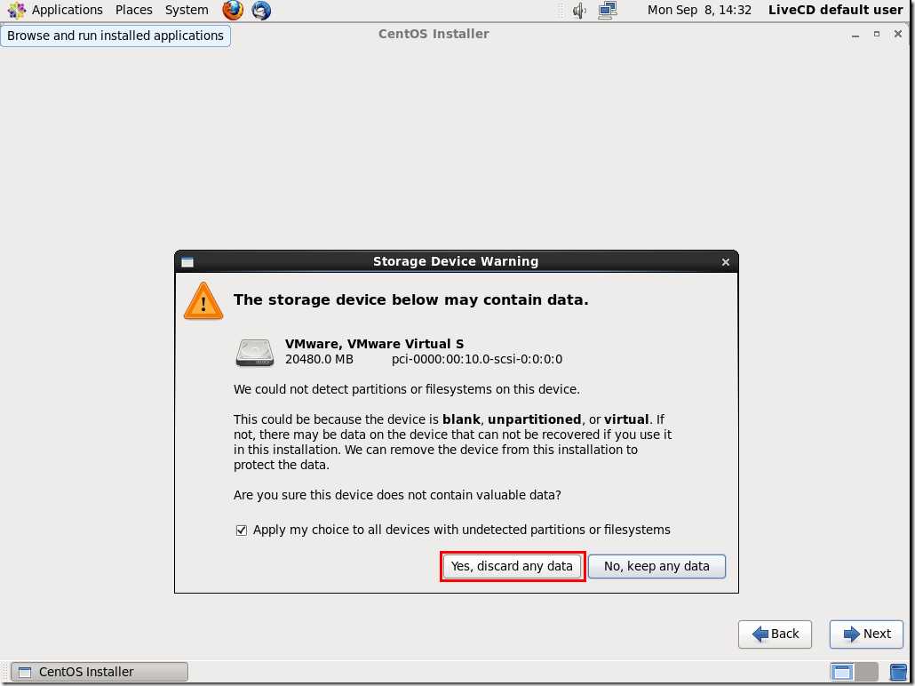Click the Storage Device Warning window menu icon

click(x=187, y=262)
